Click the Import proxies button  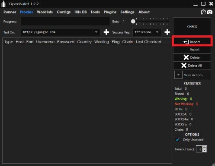point(192,42)
